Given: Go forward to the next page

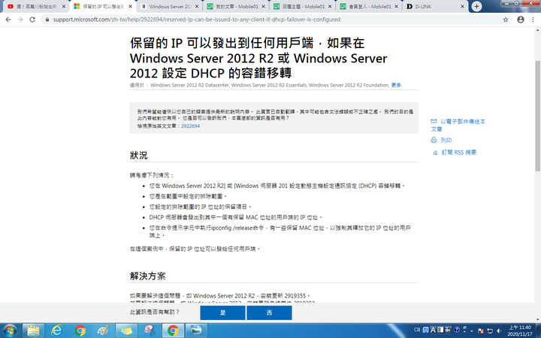Looking at the screenshot, I should click(20, 20).
